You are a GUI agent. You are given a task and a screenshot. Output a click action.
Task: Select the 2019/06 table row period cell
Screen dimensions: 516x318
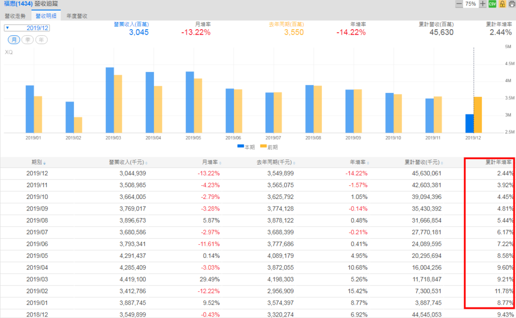[x=37, y=244]
